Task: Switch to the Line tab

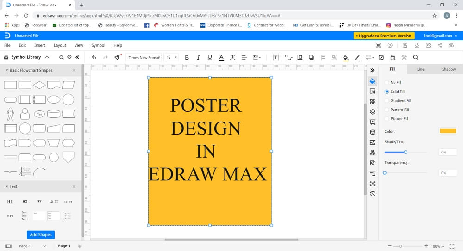Action: [420, 69]
